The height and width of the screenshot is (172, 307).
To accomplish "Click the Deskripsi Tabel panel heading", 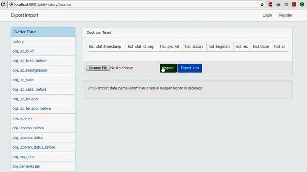I will [188, 32].
